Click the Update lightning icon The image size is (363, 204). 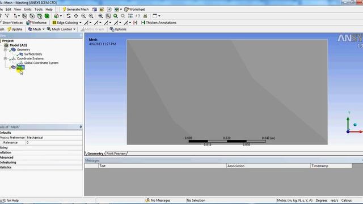click(9, 29)
